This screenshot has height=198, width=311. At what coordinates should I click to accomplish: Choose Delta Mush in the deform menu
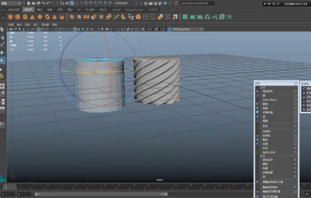269,100
